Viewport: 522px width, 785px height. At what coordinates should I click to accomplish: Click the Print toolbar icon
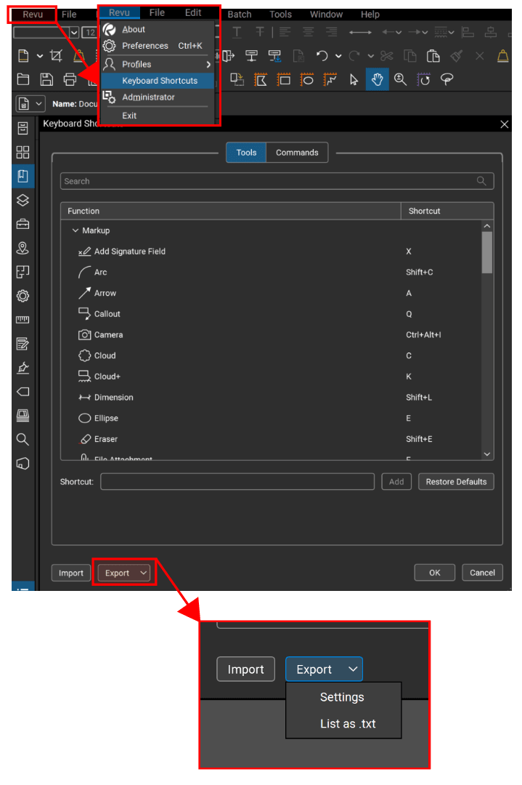(x=70, y=79)
